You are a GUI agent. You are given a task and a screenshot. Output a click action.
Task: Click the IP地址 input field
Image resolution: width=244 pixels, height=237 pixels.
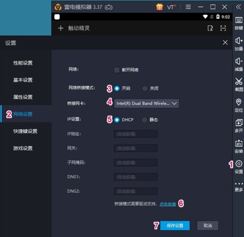(x=135, y=134)
